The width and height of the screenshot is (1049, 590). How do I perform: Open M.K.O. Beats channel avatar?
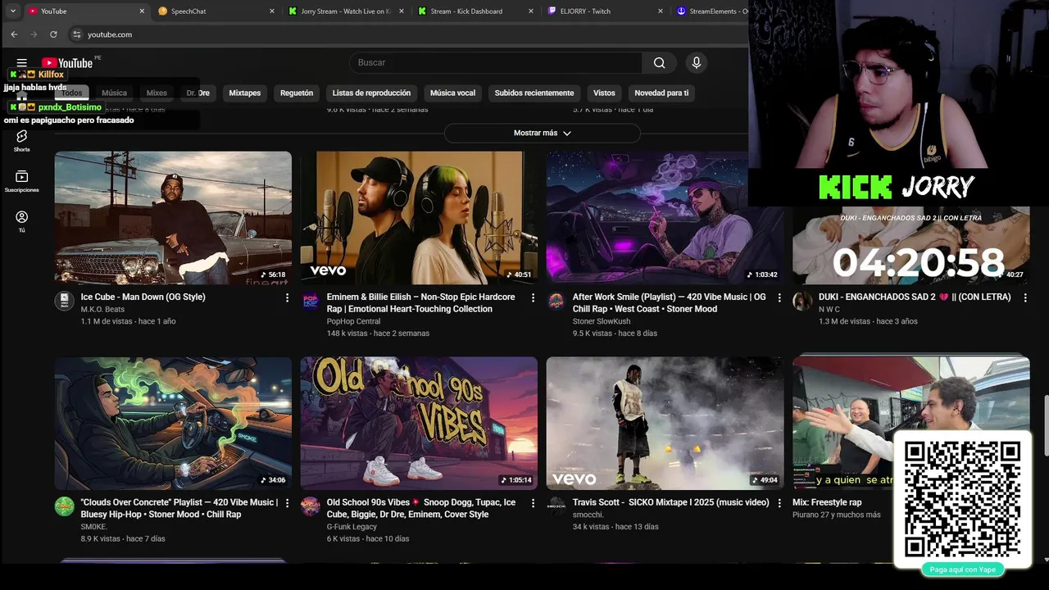click(65, 301)
